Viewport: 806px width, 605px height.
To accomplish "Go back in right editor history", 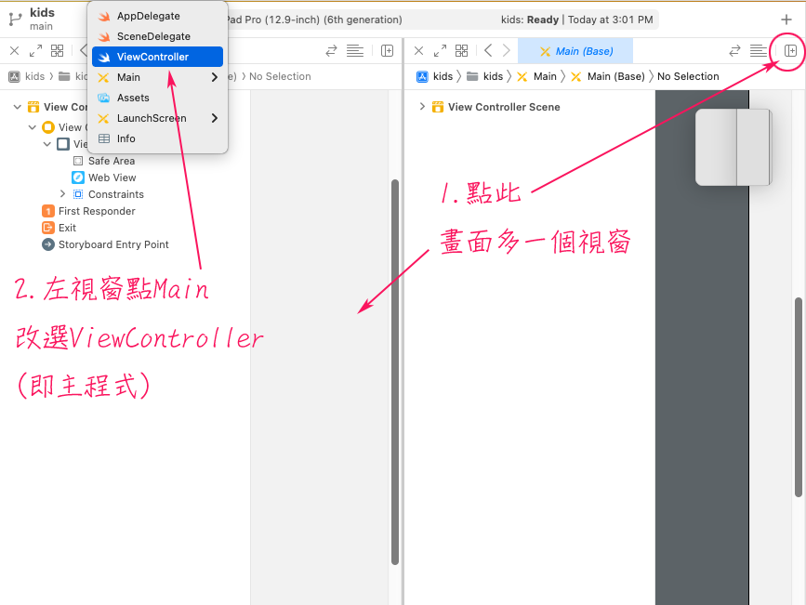I will click(488, 50).
